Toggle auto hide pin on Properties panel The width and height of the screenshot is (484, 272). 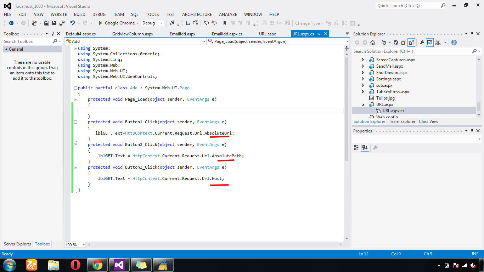click(472, 131)
